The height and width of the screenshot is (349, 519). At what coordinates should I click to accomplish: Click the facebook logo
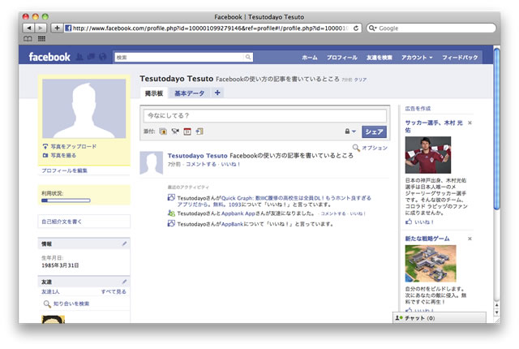[49, 57]
